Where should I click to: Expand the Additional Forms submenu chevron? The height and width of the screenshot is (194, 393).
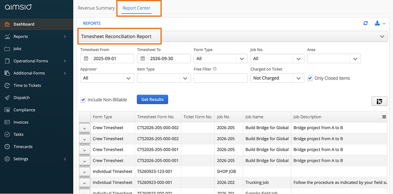coord(65,73)
